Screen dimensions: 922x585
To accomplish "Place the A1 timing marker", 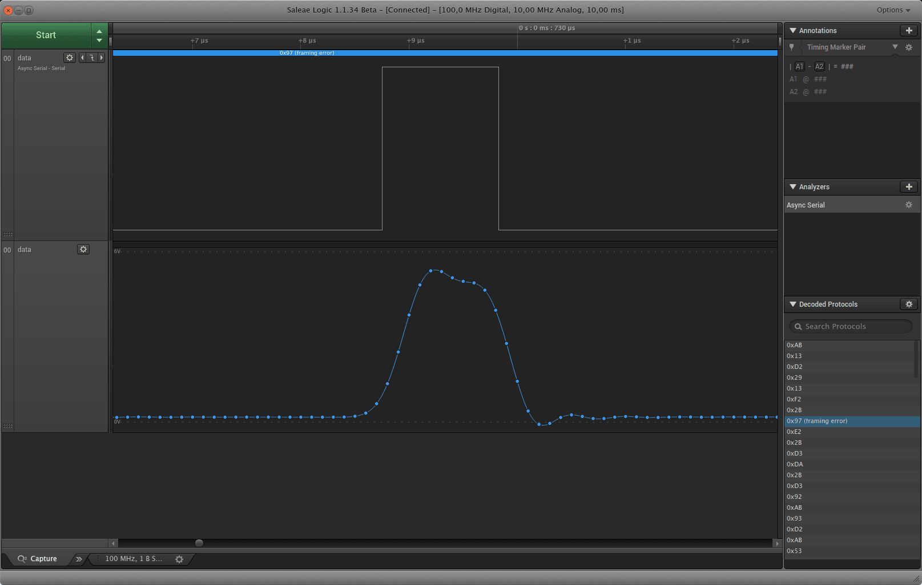I will (x=799, y=67).
